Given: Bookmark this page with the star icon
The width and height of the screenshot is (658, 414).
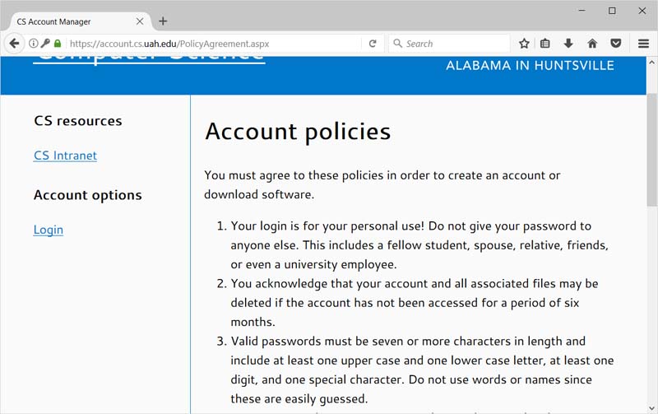Looking at the screenshot, I should (524, 44).
